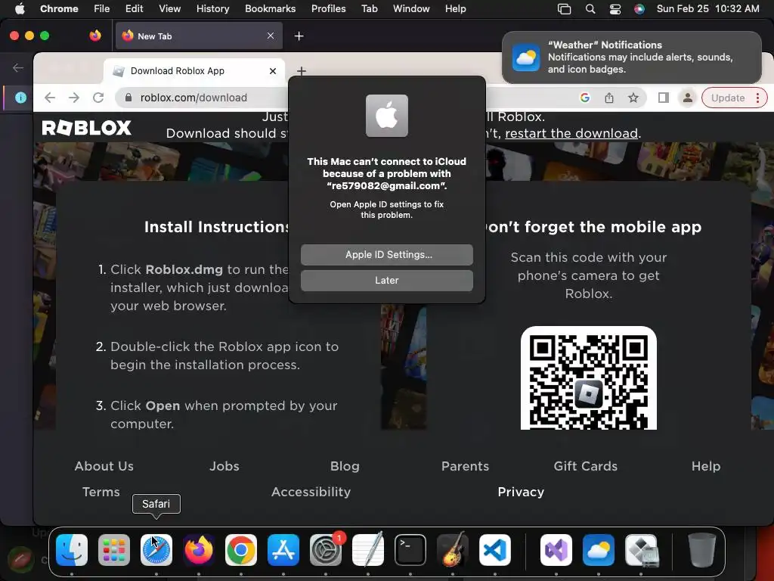Open the Profiles menu

click(x=328, y=9)
